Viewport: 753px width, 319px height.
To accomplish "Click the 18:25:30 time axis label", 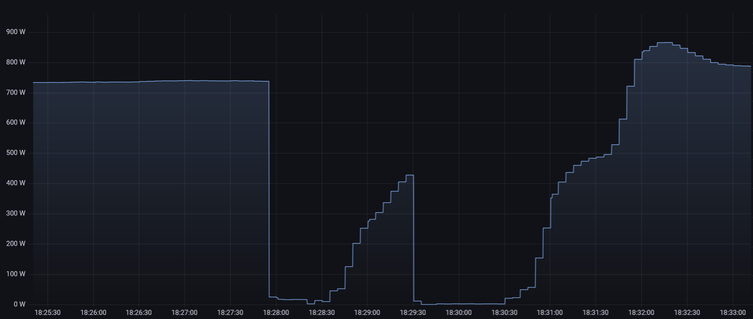I will click(x=48, y=313).
